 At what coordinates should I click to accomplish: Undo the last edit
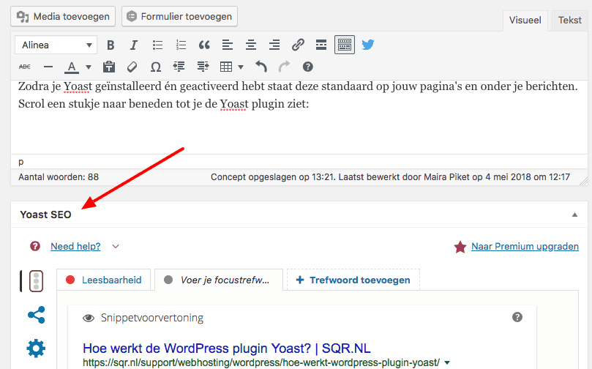tap(261, 67)
